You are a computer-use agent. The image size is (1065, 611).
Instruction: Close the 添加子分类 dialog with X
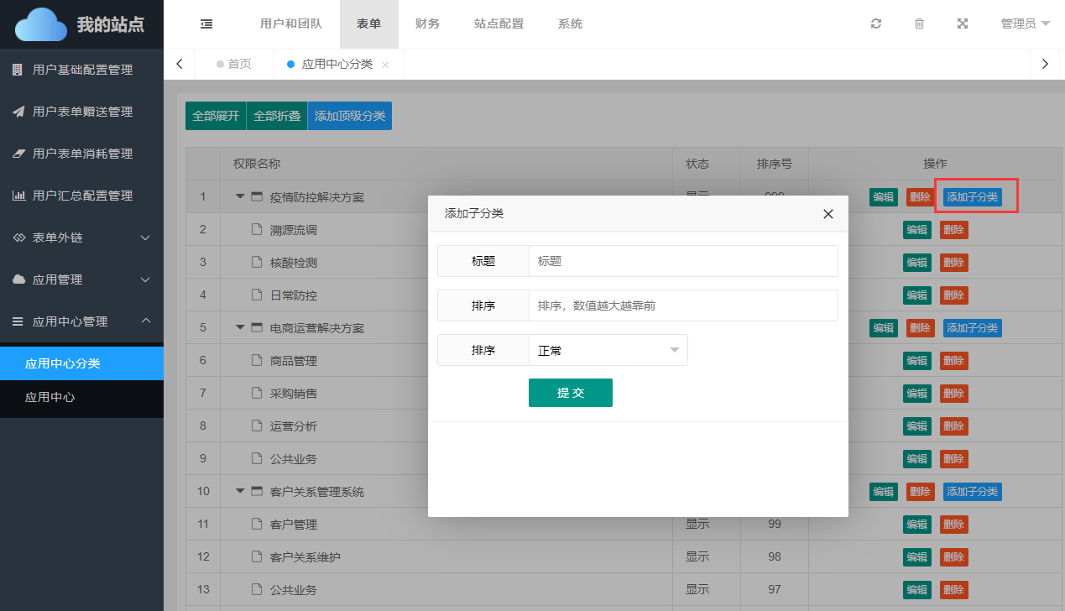click(x=828, y=214)
